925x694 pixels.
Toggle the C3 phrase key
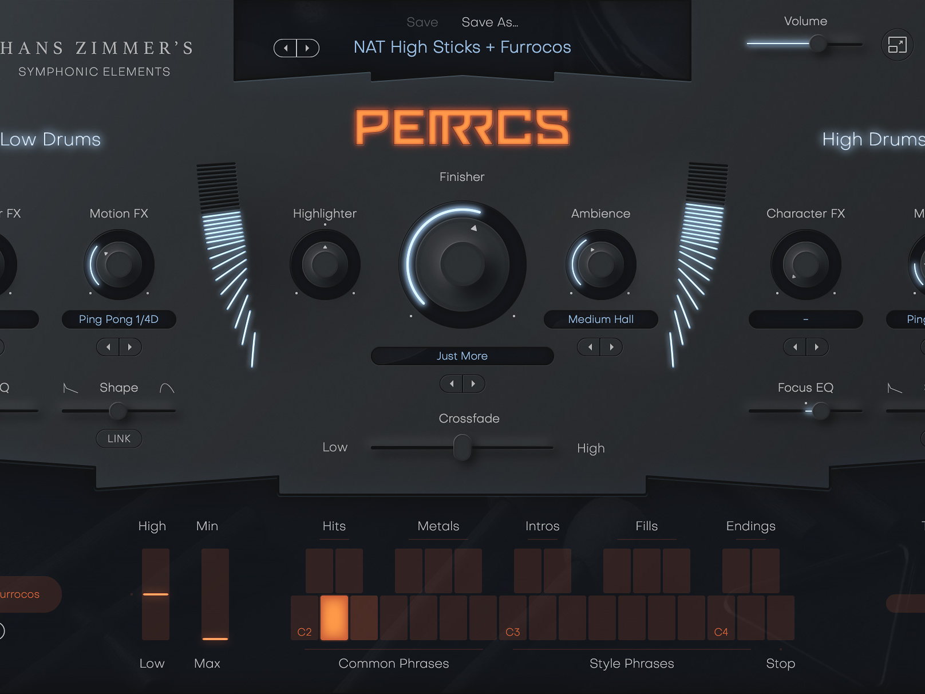513,617
